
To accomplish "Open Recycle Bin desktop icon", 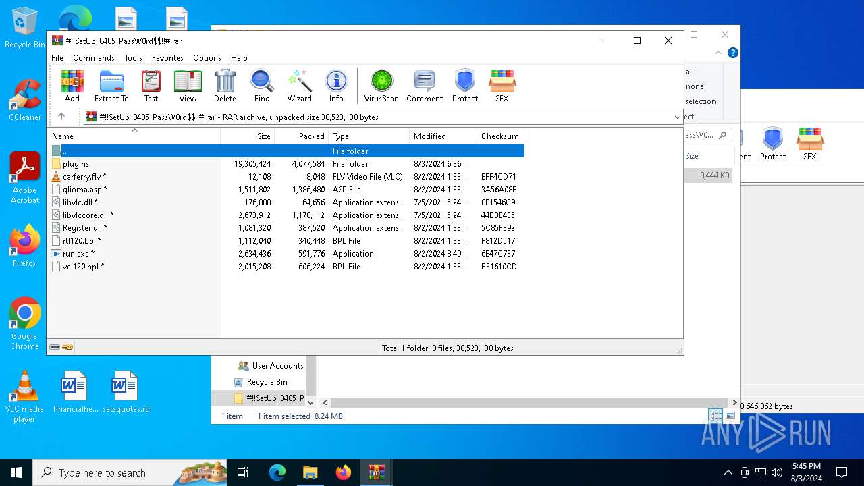I will coord(25,28).
